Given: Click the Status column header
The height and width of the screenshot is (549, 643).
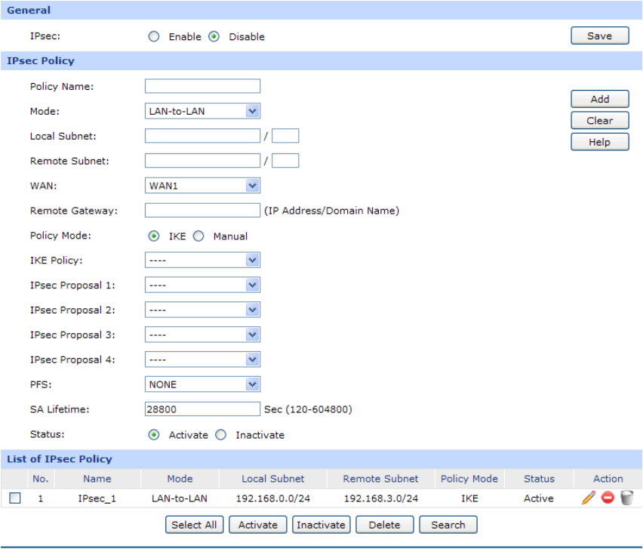Looking at the screenshot, I should [x=540, y=479].
